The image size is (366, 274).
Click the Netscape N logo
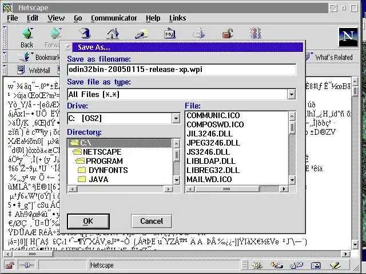click(348, 37)
